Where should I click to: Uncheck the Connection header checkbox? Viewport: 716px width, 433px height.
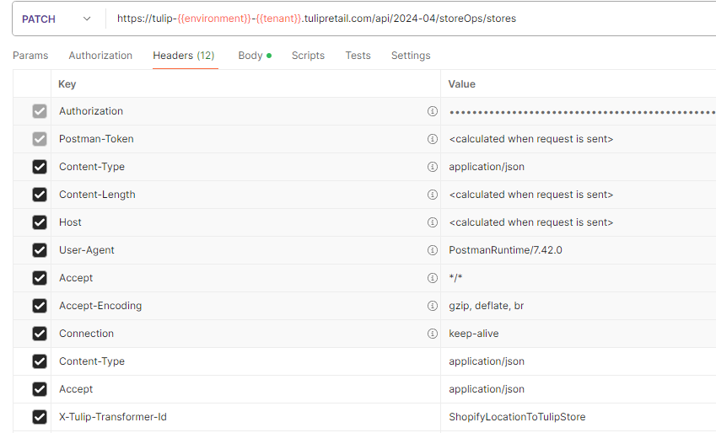(40, 334)
